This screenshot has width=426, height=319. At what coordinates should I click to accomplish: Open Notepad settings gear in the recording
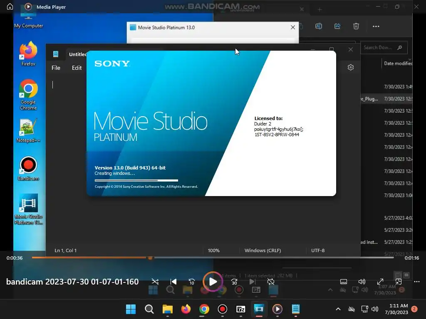point(350,67)
